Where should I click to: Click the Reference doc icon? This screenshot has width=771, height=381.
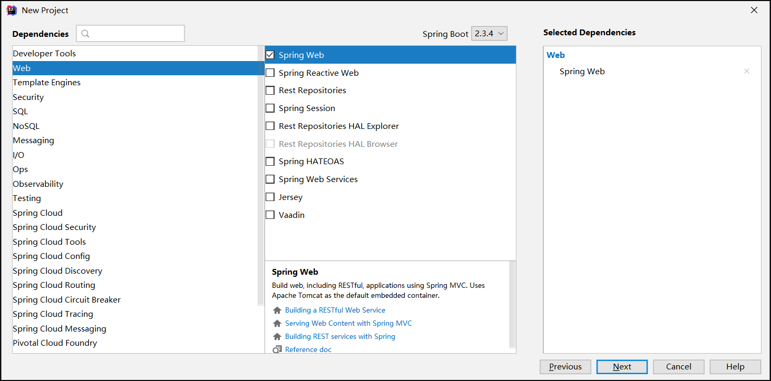coord(277,349)
